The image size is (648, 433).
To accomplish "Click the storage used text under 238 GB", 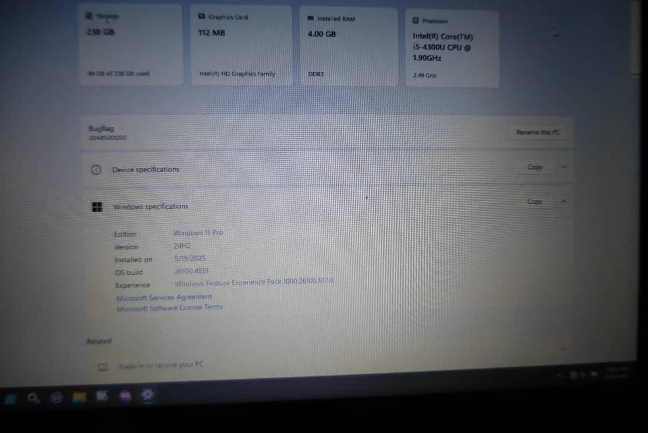I will [x=118, y=74].
